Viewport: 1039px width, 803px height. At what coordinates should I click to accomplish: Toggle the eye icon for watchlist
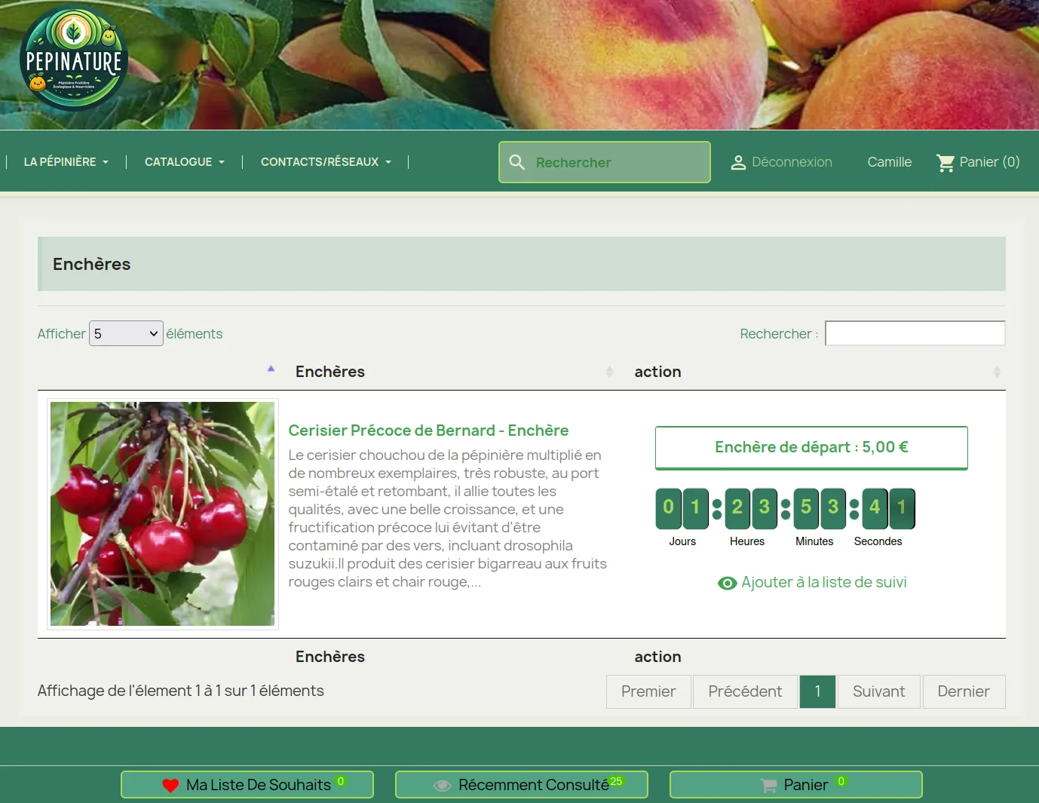(x=727, y=583)
